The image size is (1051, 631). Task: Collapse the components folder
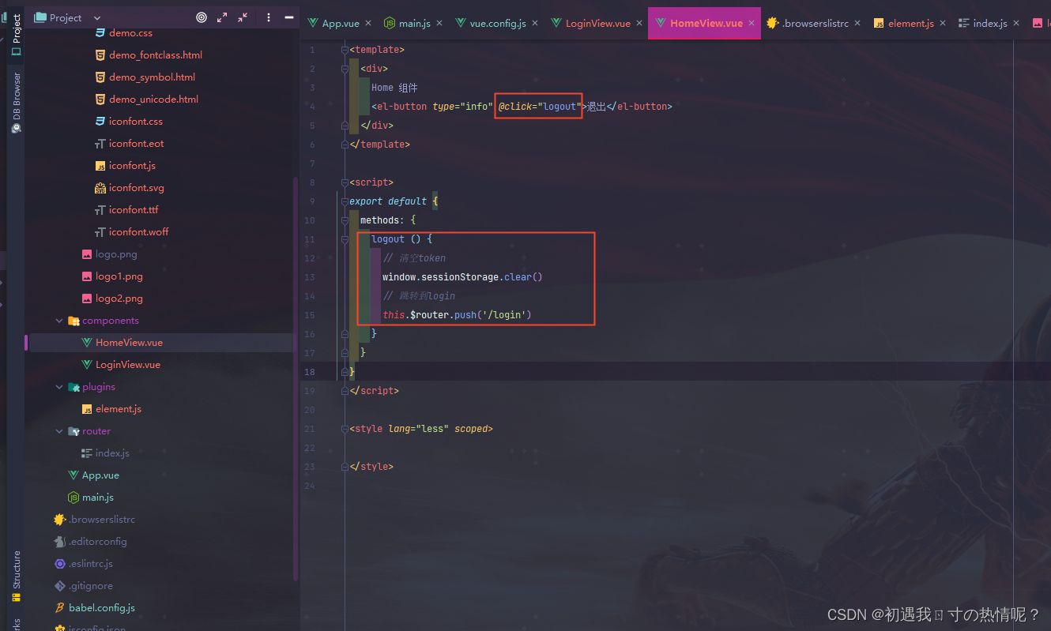tap(59, 321)
